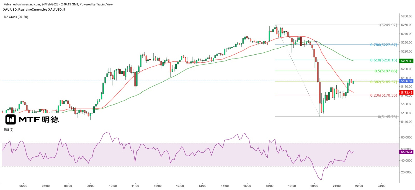Select the 0.5(5197.86) Fibonacci level label
This screenshot has height=190, width=415.
click(385, 71)
